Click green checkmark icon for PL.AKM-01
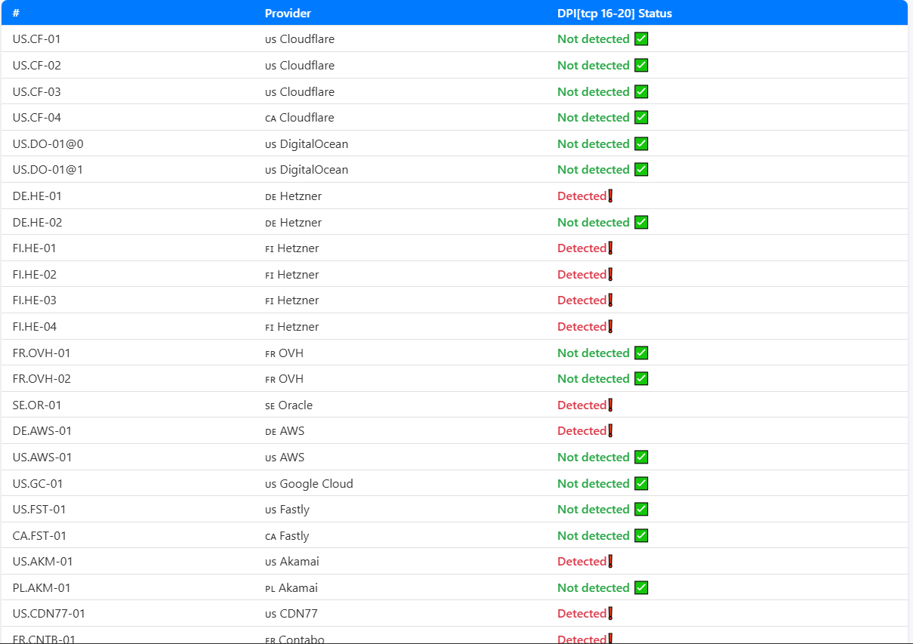Image resolution: width=913 pixels, height=644 pixels. coord(641,588)
